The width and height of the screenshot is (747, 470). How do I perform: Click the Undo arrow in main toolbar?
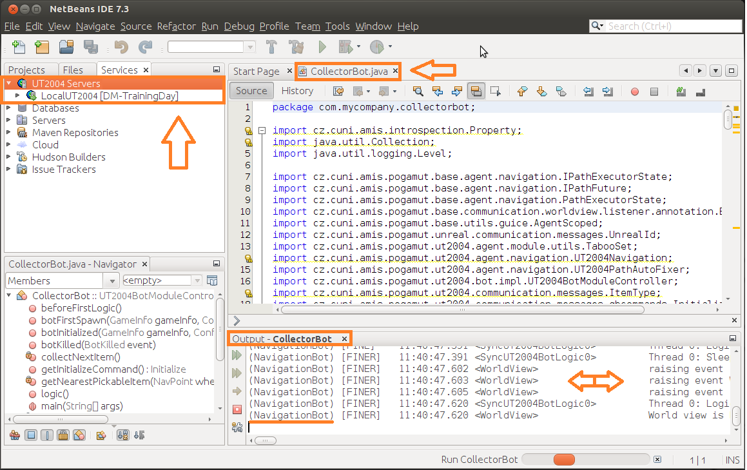[121, 47]
